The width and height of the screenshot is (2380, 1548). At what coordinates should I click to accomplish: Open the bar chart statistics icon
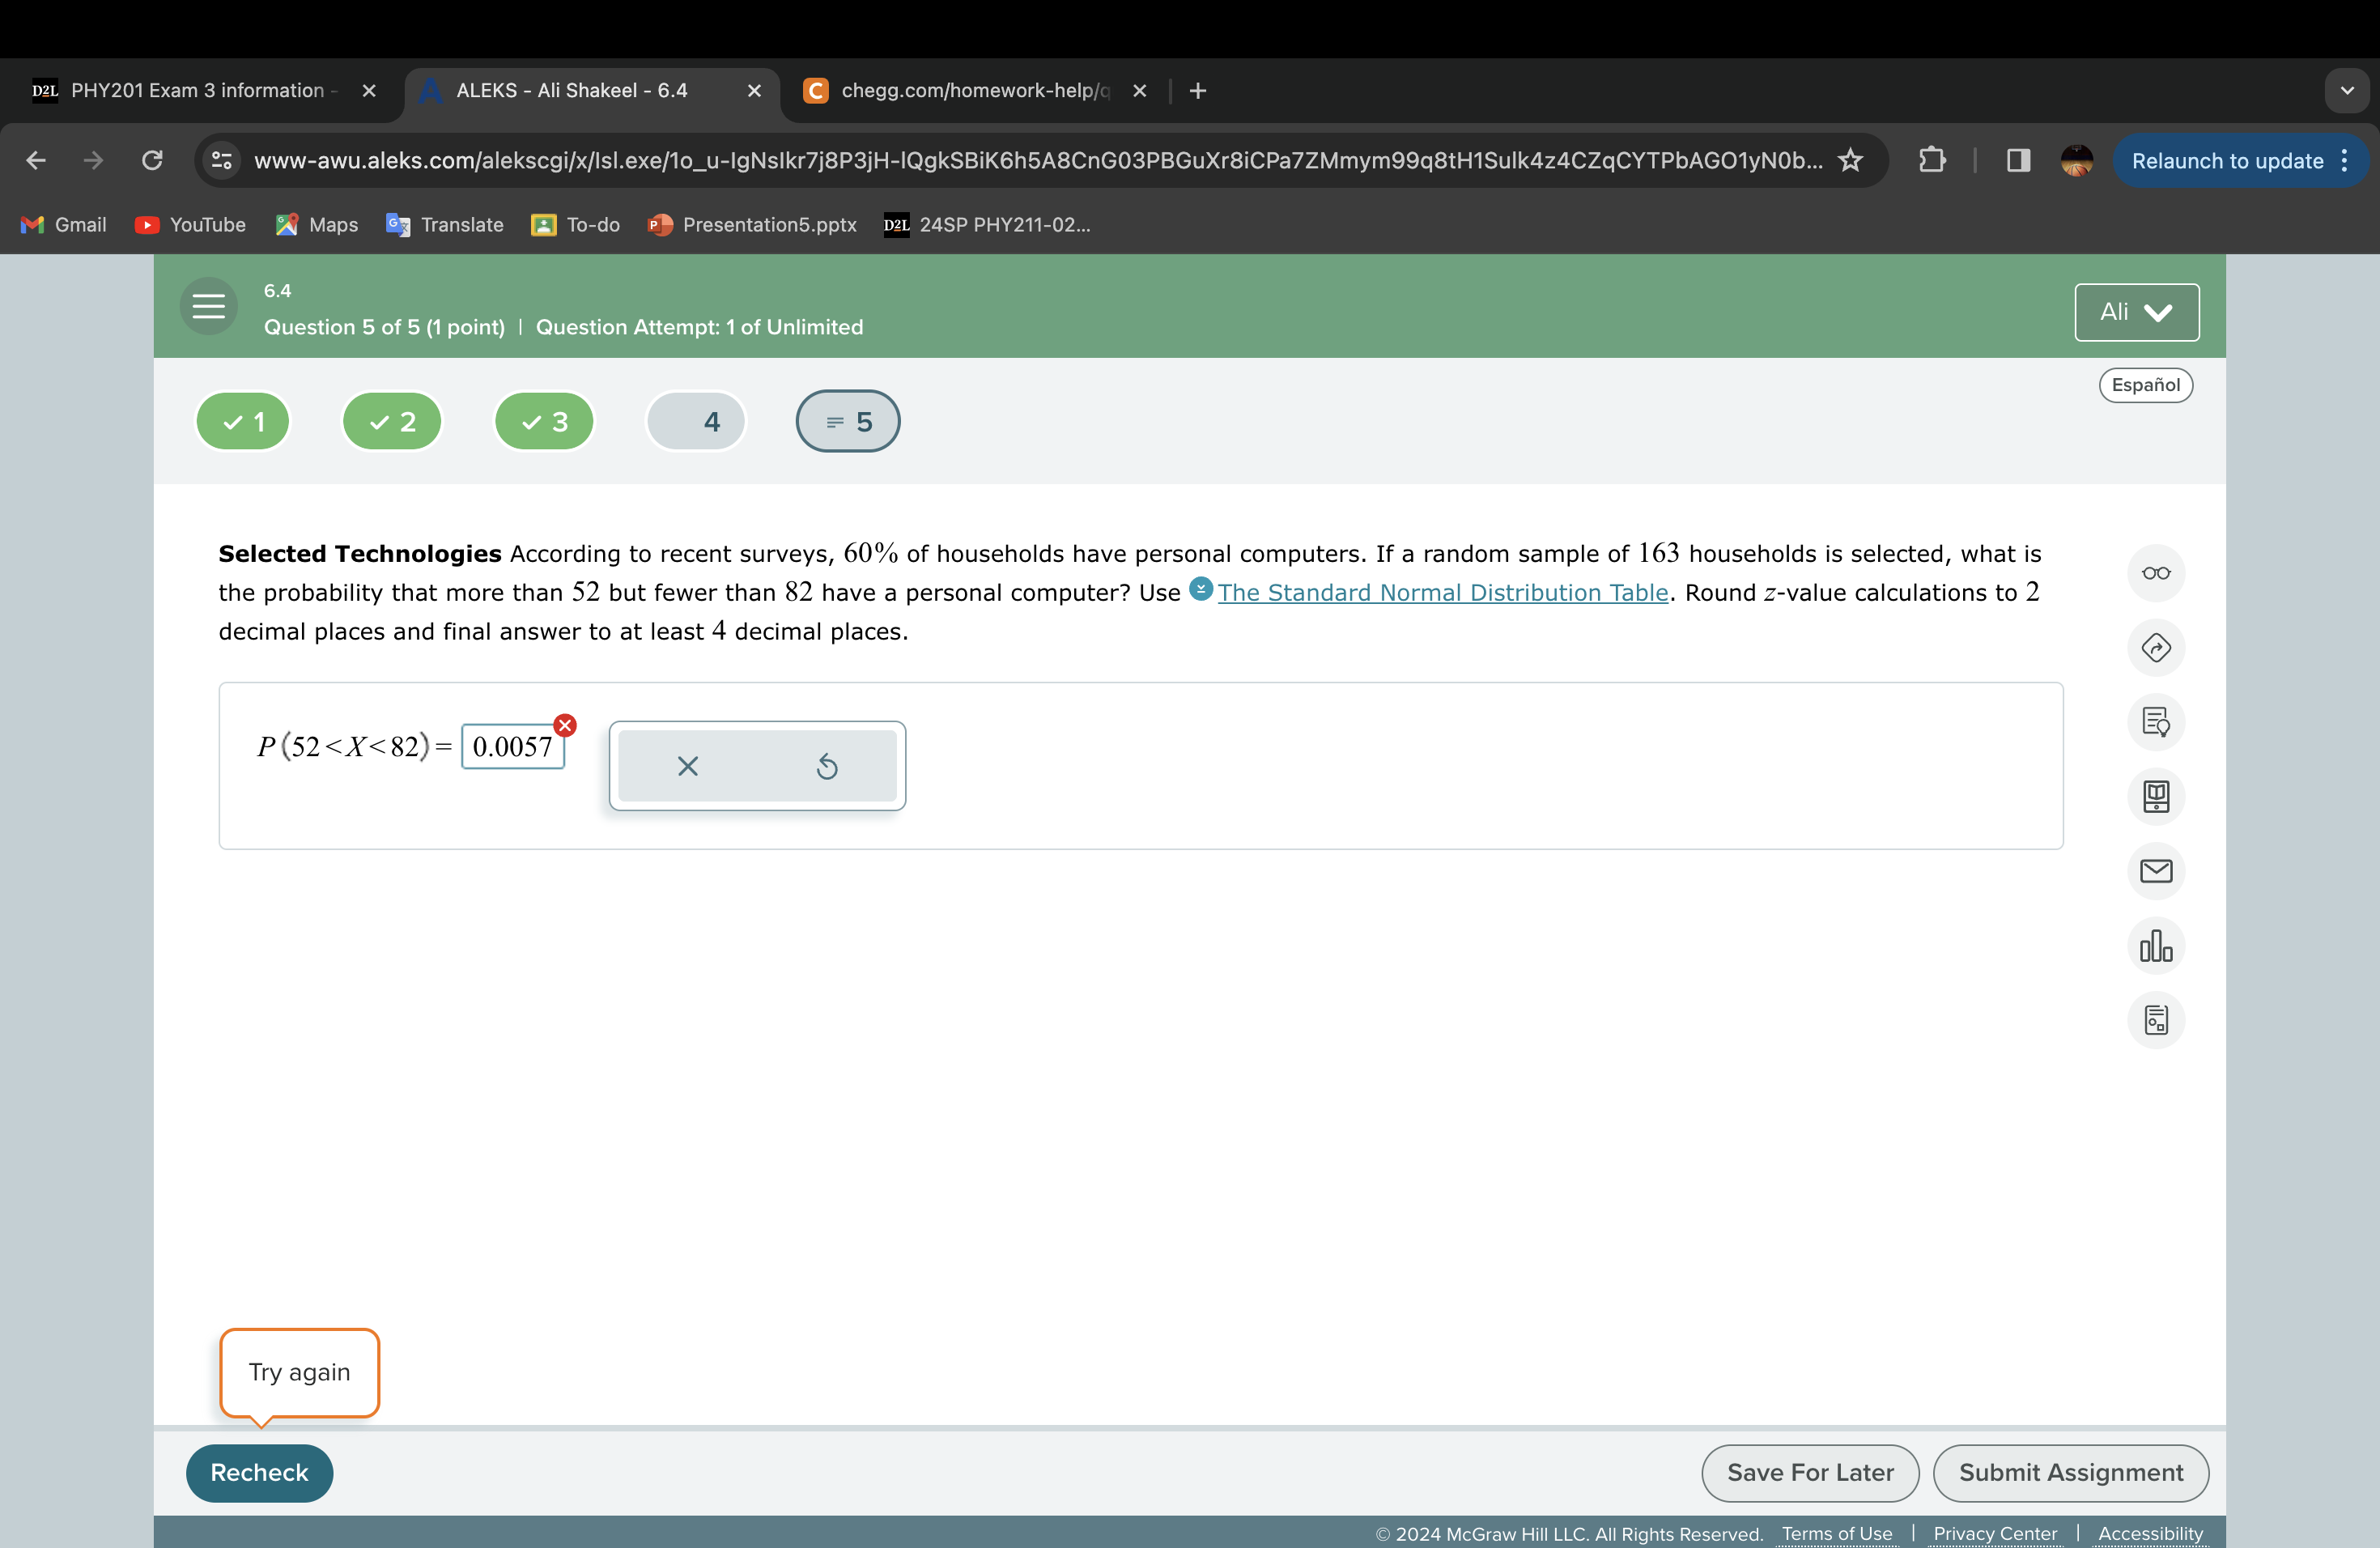[2155, 946]
